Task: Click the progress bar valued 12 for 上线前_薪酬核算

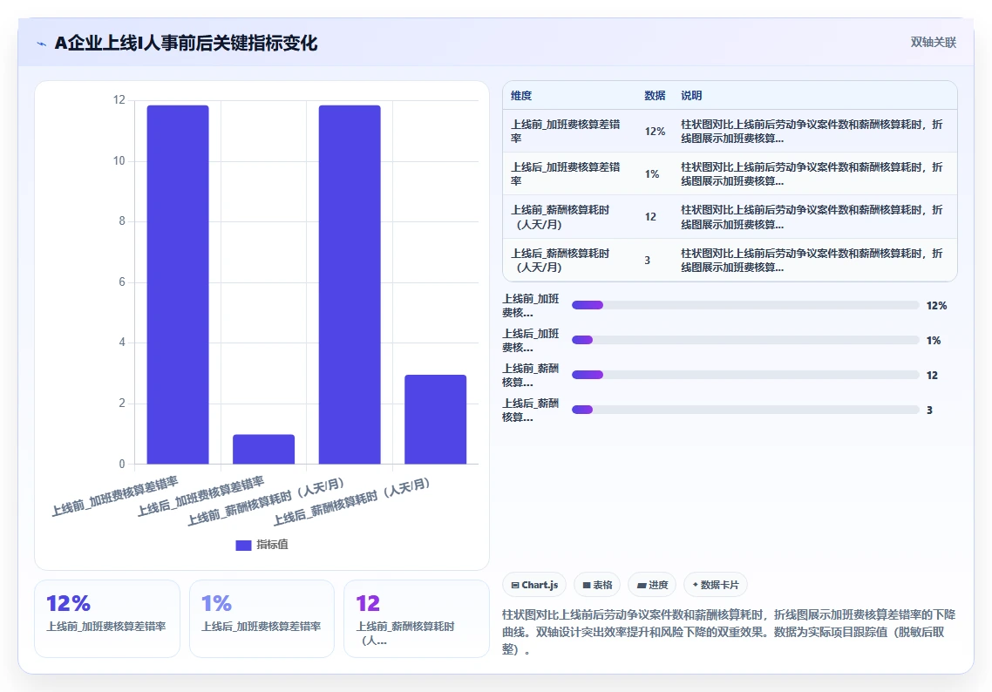Action: click(745, 375)
